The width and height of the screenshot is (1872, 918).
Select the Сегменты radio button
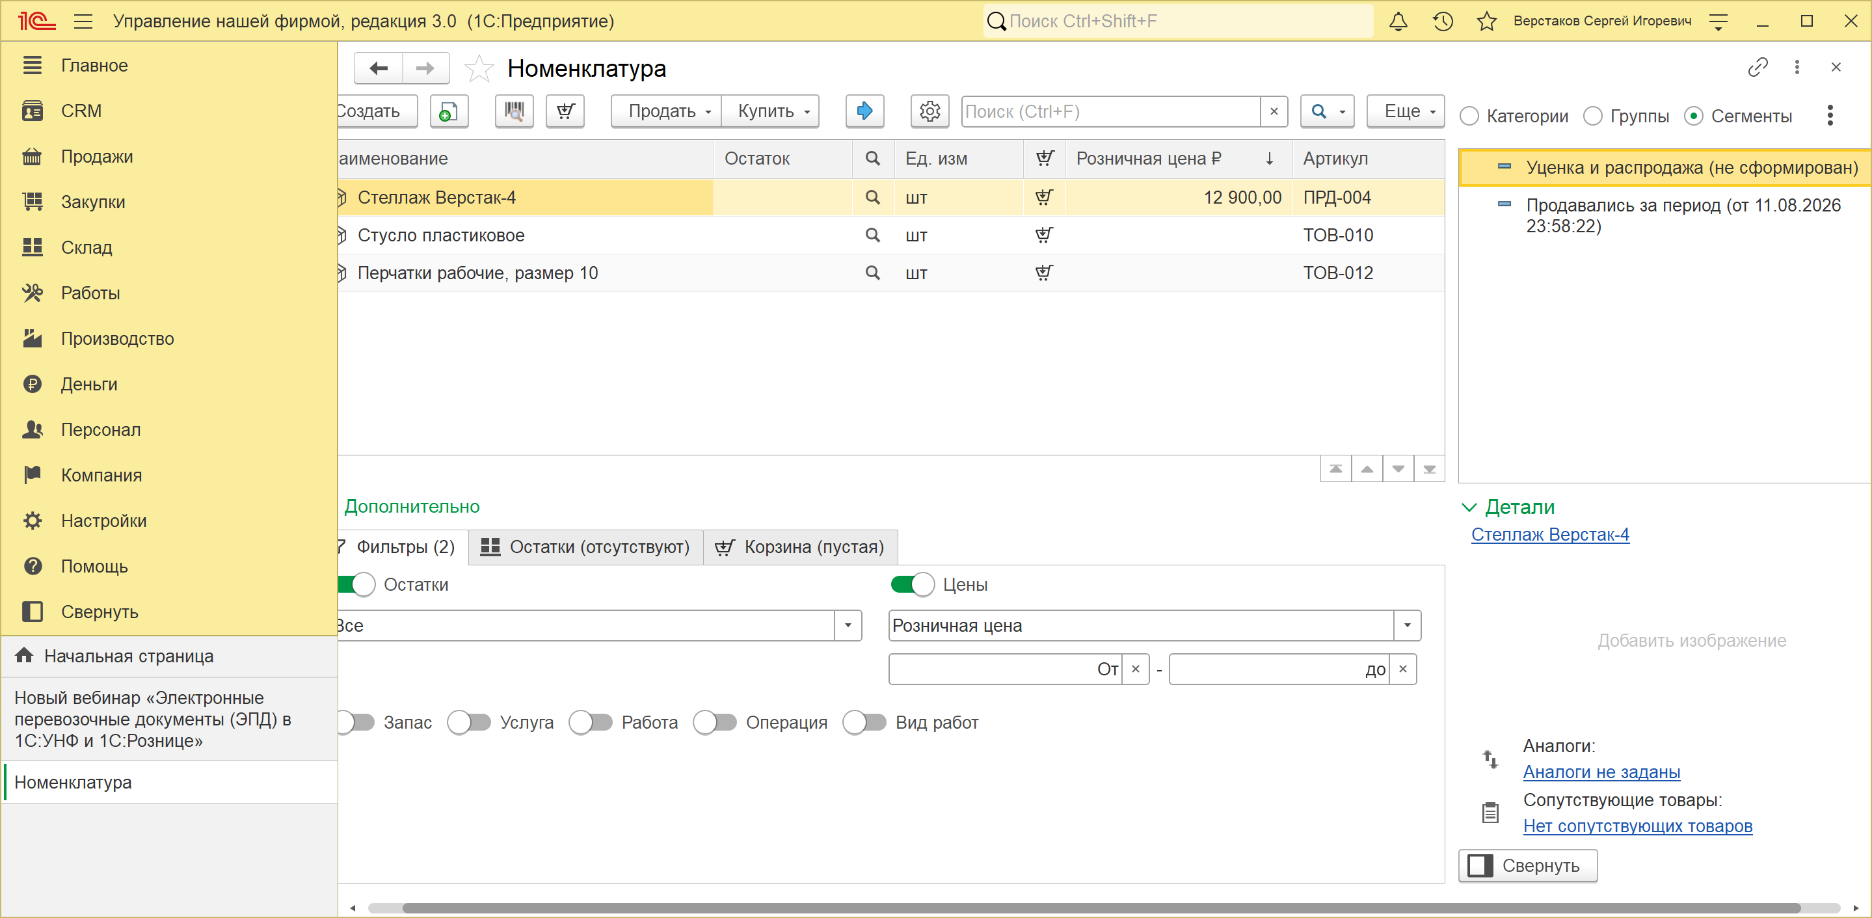(x=1693, y=116)
